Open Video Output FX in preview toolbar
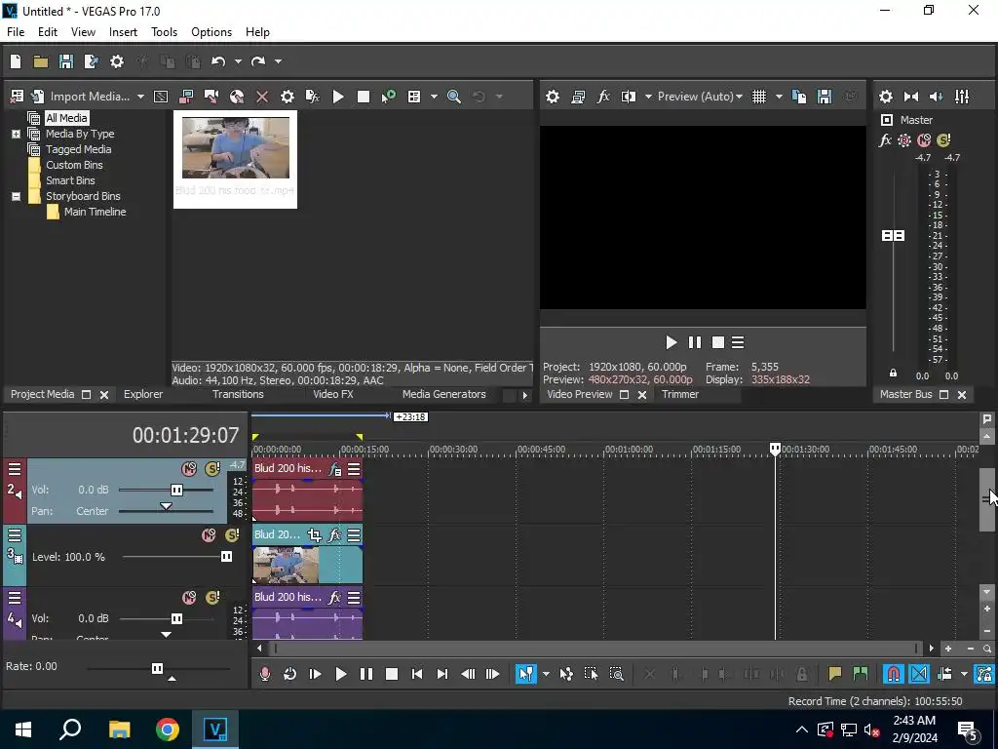 (x=603, y=97)
